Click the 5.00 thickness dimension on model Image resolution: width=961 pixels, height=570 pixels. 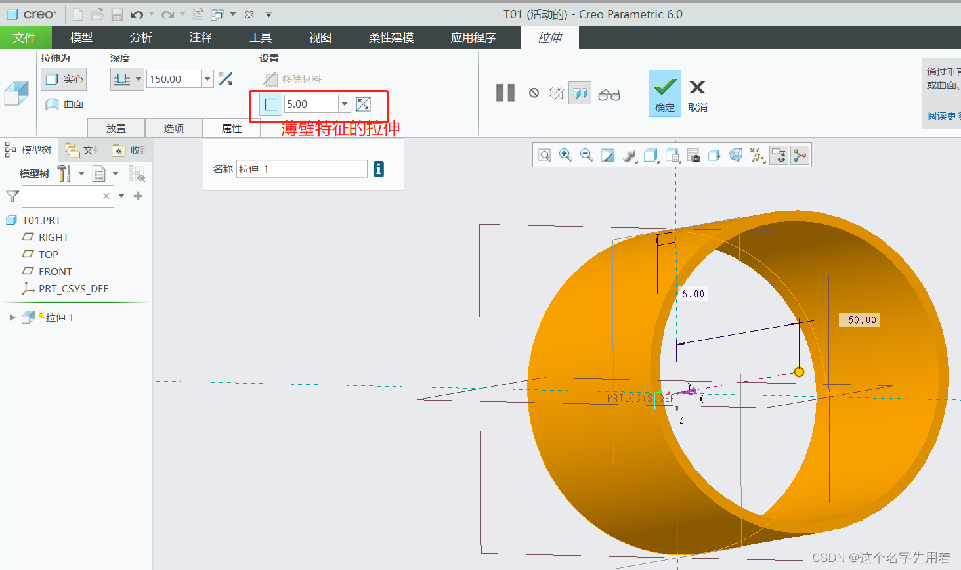(x=693, y=294)
